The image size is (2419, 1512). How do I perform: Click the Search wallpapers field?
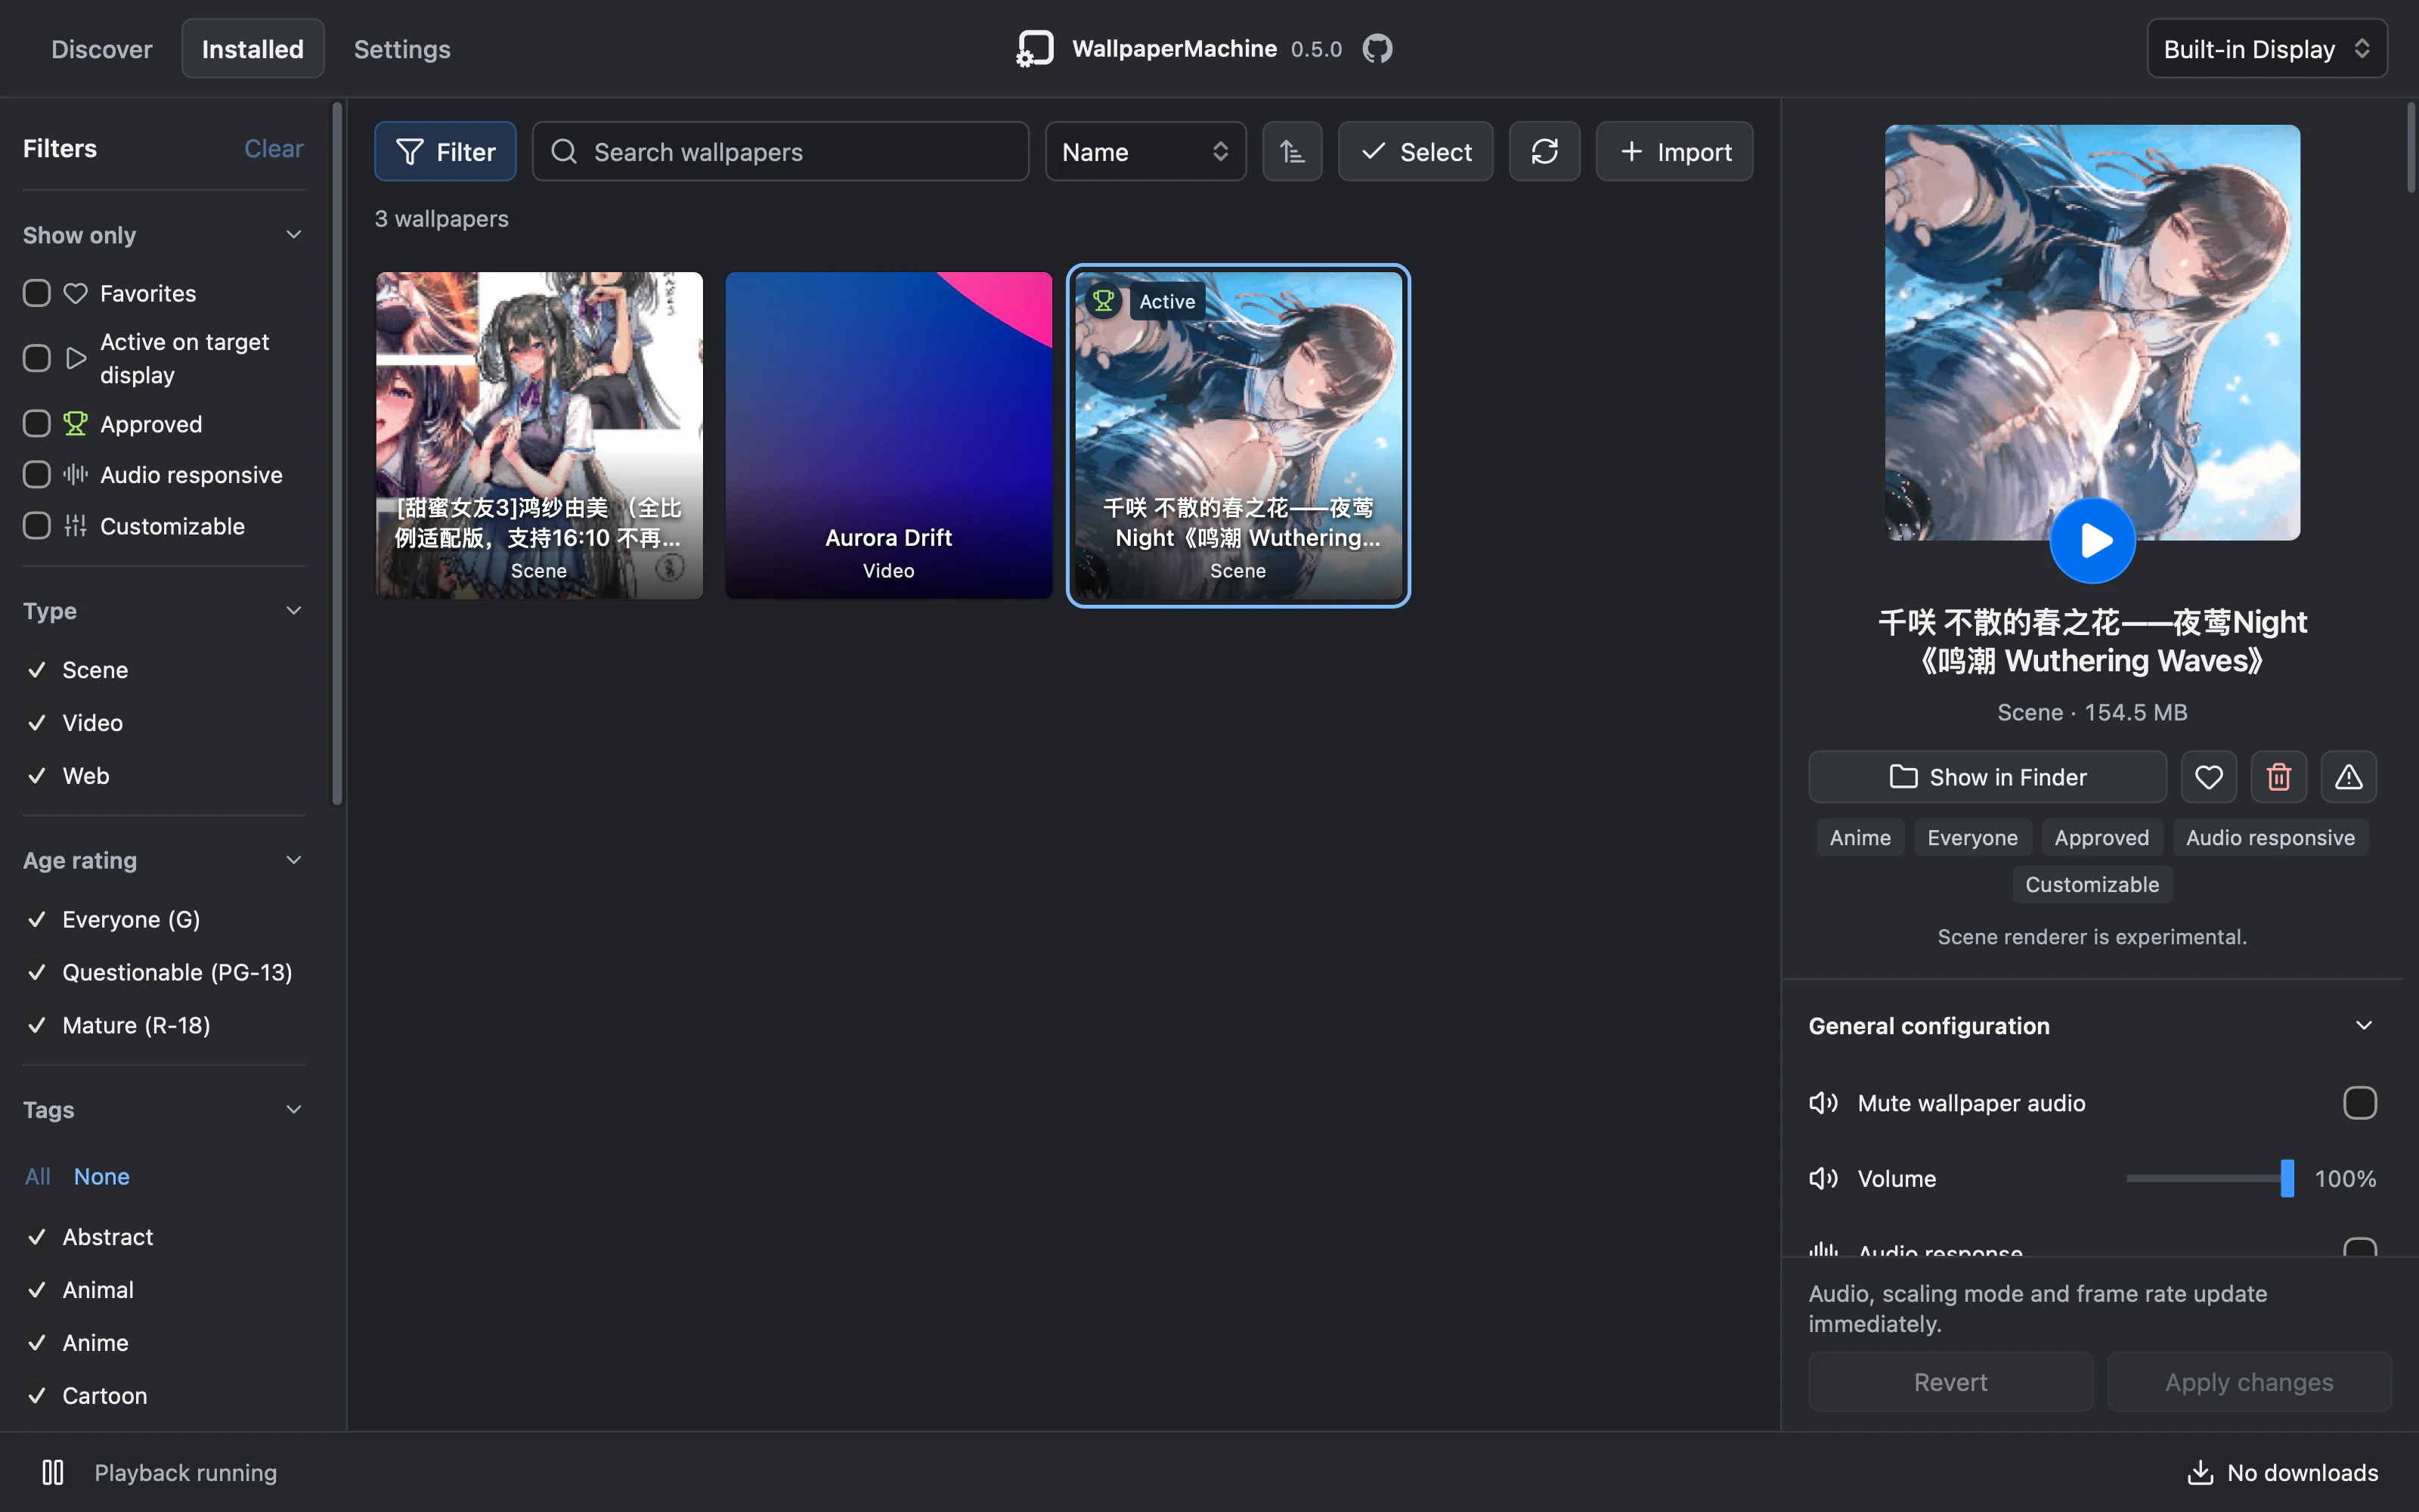click(781, 151)
